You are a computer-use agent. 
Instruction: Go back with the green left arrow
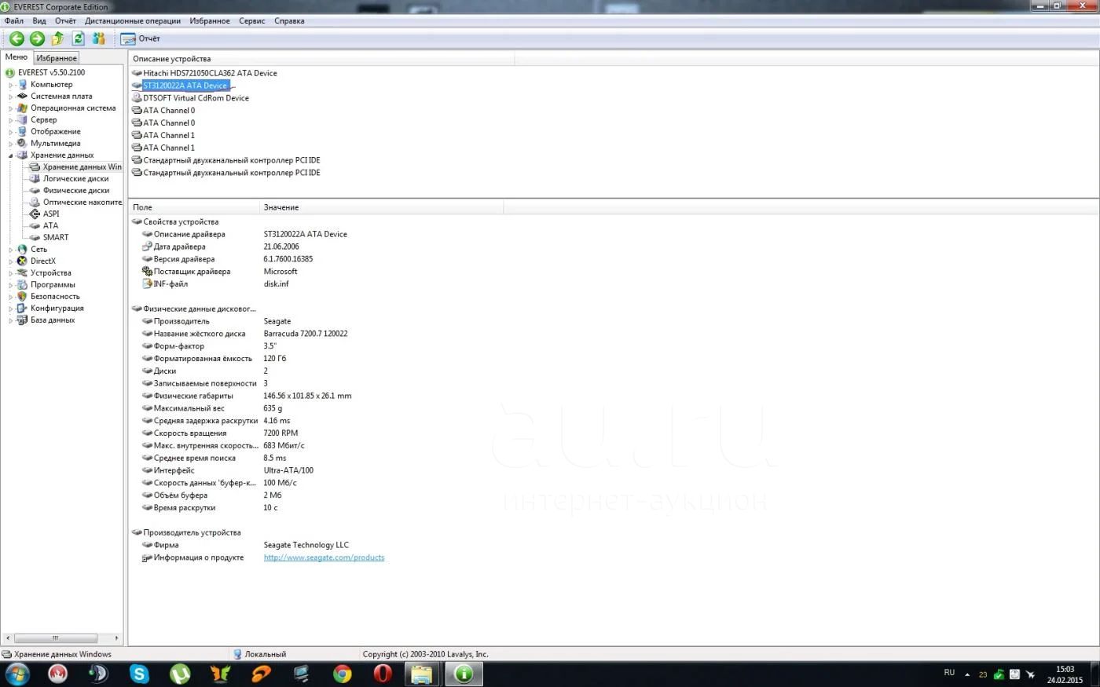[16, 38]
